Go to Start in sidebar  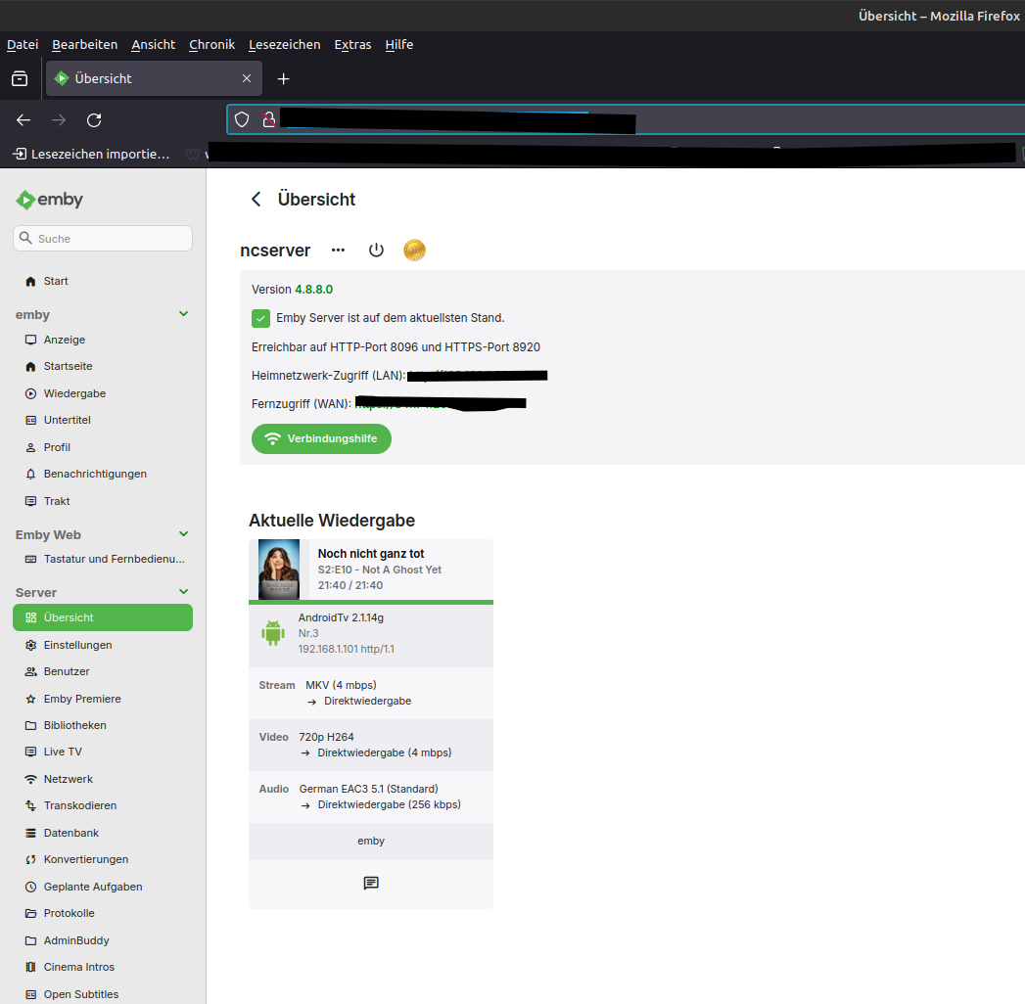pyautogui.click(x=103, y=281)
